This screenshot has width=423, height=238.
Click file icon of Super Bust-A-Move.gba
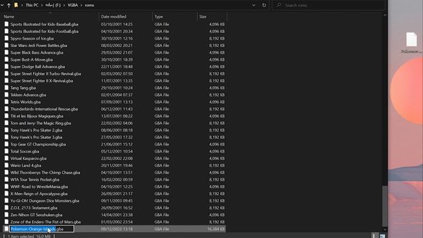click(7, 59)
